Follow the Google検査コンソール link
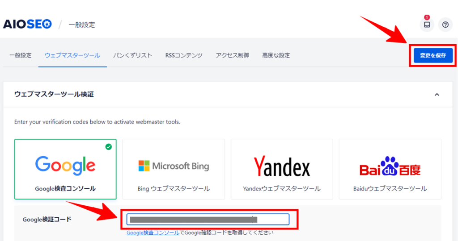Image resolution: width=458 pixels, height=241 pixels. click(153, 233)
